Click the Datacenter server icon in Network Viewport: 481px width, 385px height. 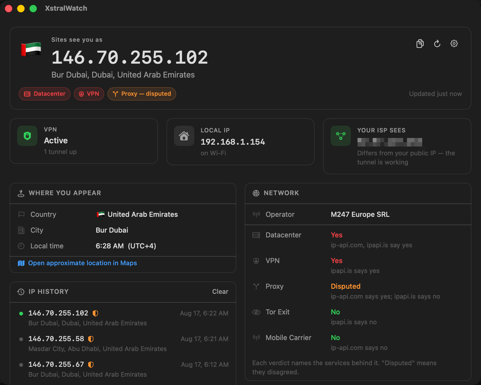click(x=256, y=235)
